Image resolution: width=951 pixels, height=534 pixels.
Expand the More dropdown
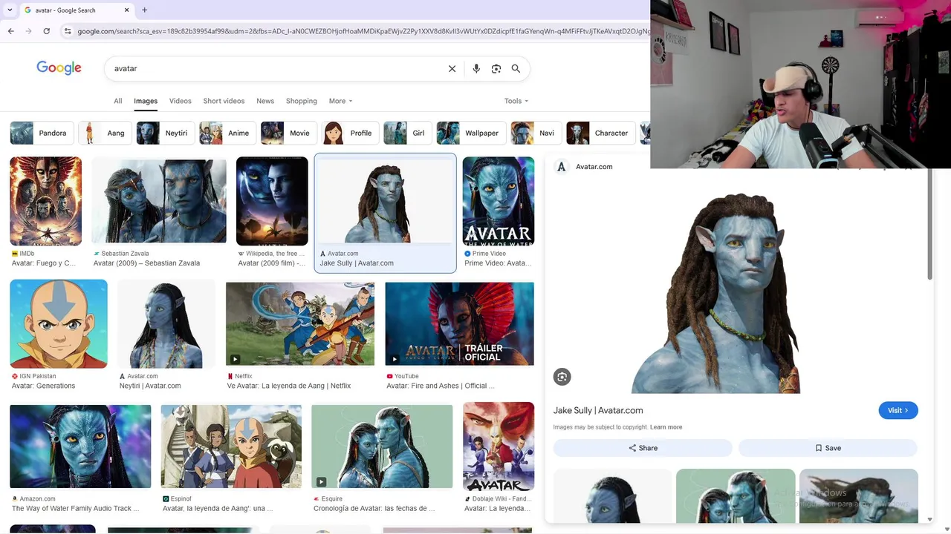[x=340, y=101]
